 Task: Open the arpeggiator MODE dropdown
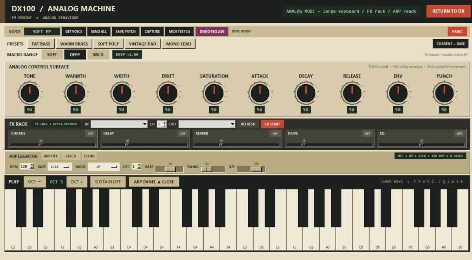tap(104, 167)
